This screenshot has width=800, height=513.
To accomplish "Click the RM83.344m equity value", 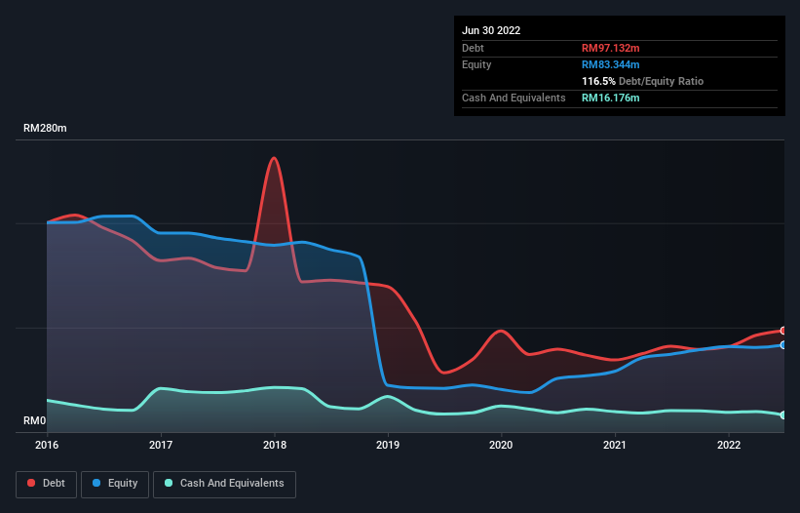I will pyautogui.click(x=610, y=64).
